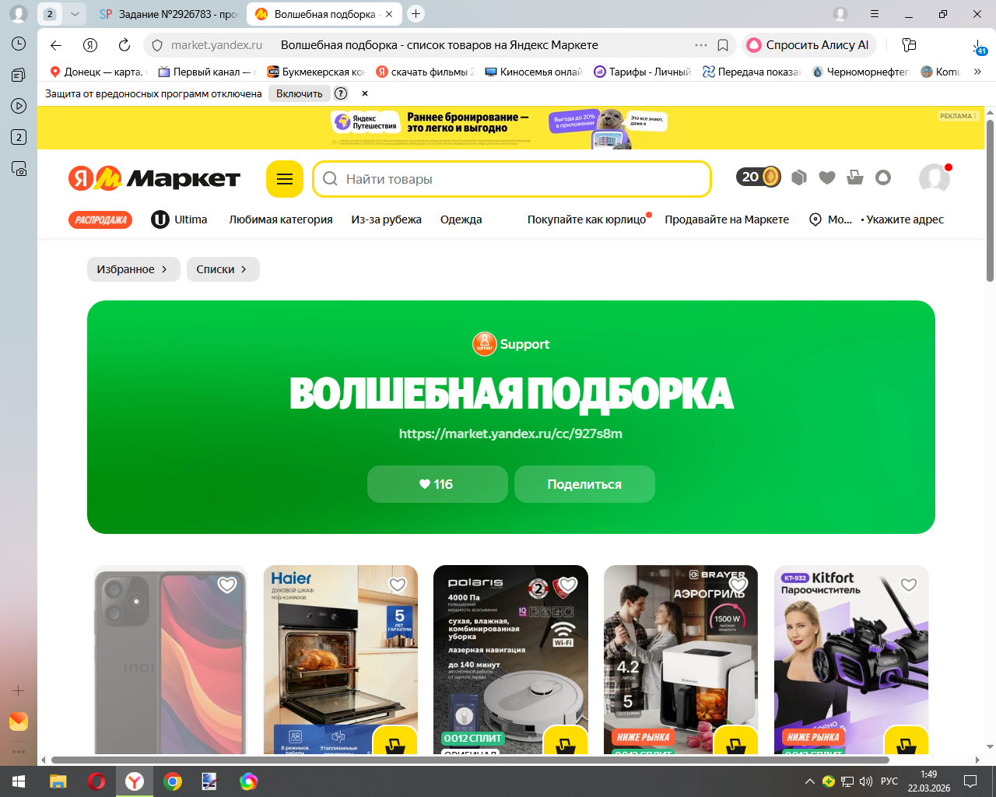Open Windows Start menu
The image size is (996, 797).
click(19, 781)
